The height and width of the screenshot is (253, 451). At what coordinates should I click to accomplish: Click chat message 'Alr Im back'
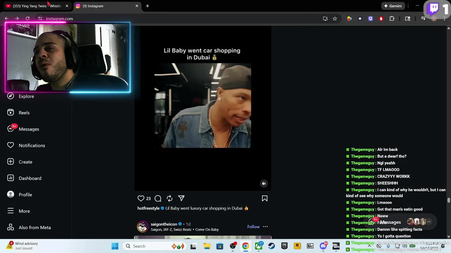pyautogui.click(x=387, y=150)
